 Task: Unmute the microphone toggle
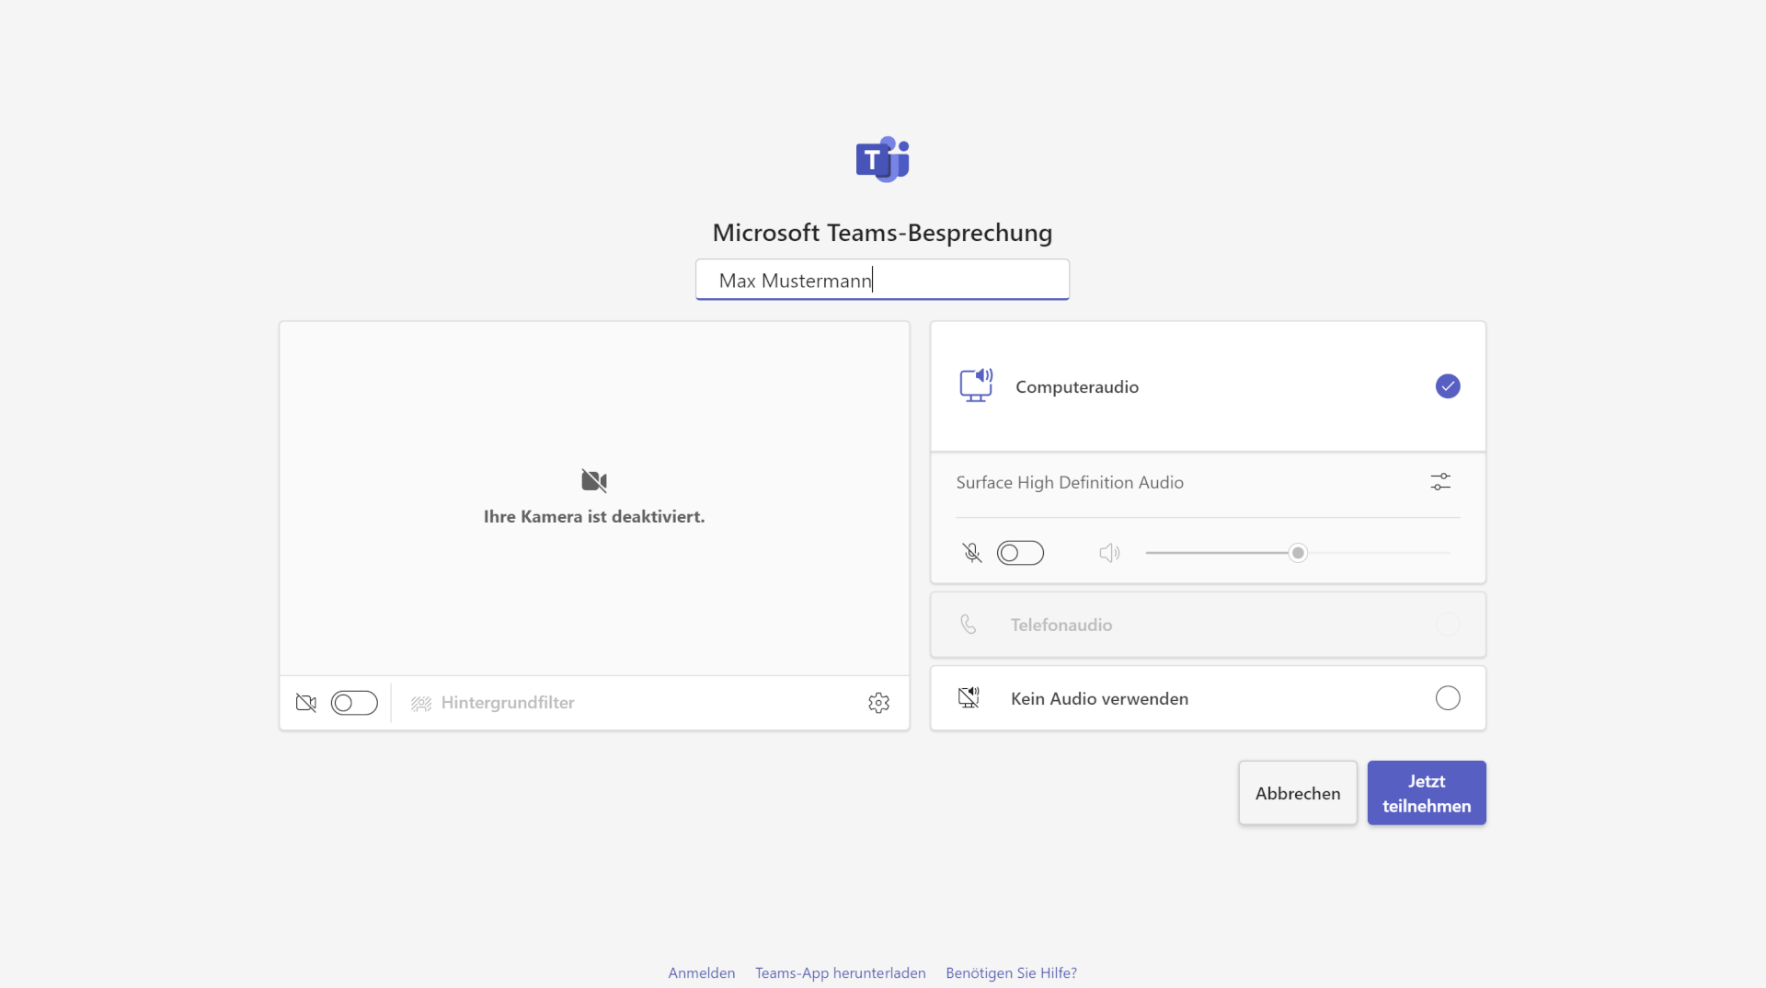coord(1020,552)
